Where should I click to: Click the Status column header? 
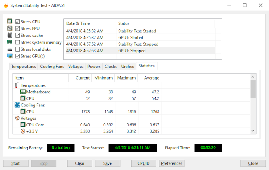click(x=166, y=23)
